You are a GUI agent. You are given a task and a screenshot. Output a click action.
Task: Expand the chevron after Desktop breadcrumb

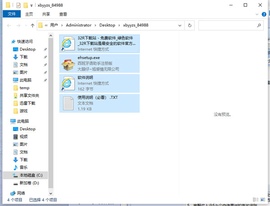click(x=119, y=26)
